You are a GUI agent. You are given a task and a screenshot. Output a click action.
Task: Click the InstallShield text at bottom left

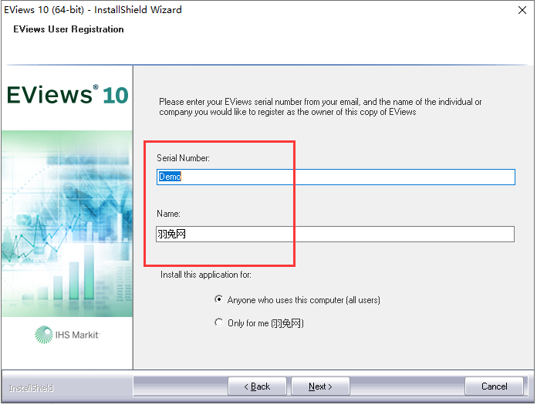pos(31,387)
